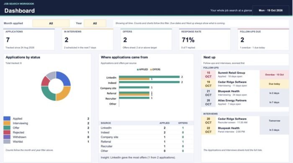This screenshot has width=293, height=163.
Task: Select Bluepeak Health panel interview row
Action: 245,130
